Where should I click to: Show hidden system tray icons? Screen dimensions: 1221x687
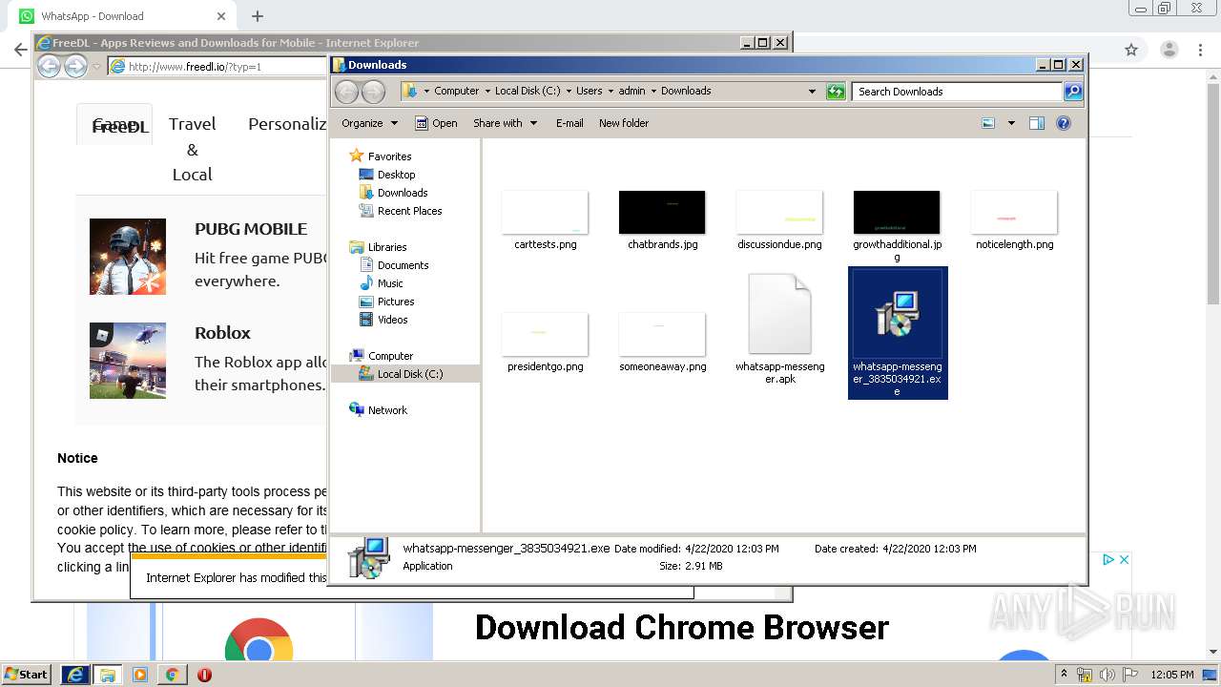pos(1065,675)
